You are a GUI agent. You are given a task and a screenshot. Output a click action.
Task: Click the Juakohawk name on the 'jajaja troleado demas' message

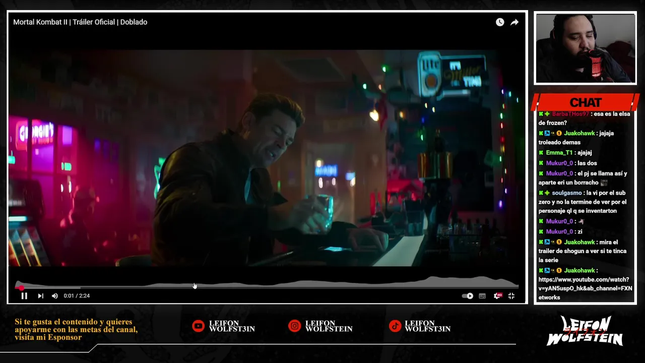[579, 133]
